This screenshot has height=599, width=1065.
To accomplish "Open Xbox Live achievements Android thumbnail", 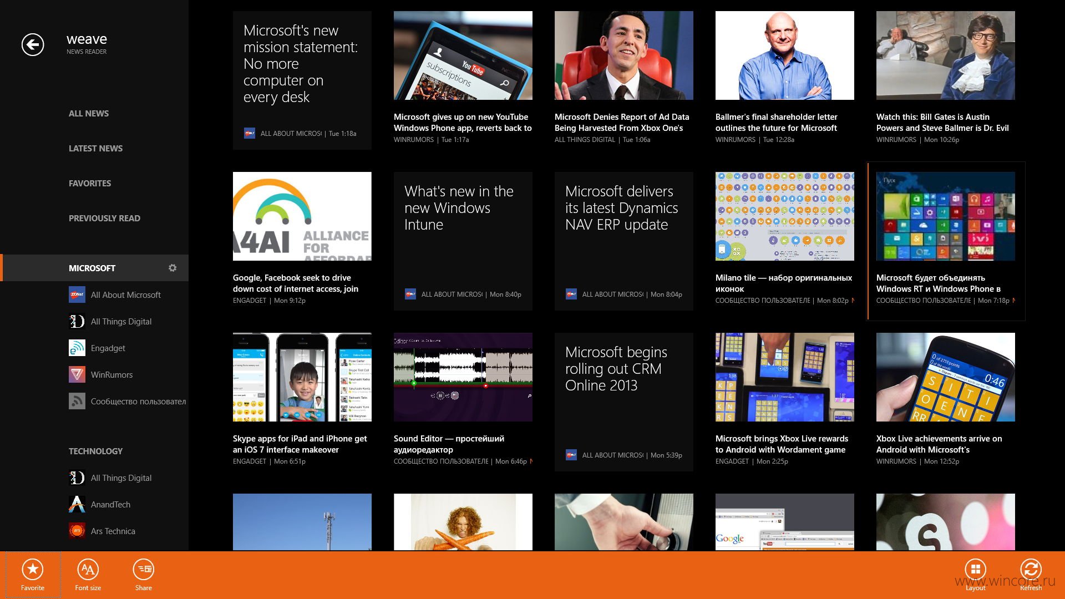I will click(946, 377).
